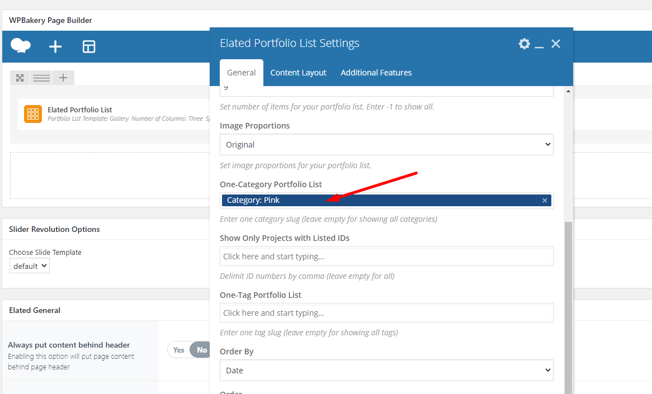Click the Show Only Projects with Listed IDs field
Screen dimensions: 652x394
tap(386, 257)
